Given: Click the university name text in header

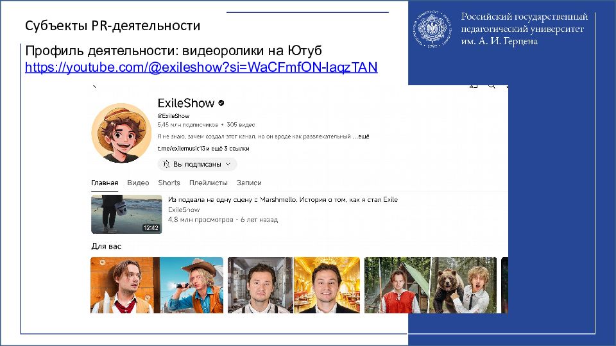Looking at the screenshot, I should (524, 29).
